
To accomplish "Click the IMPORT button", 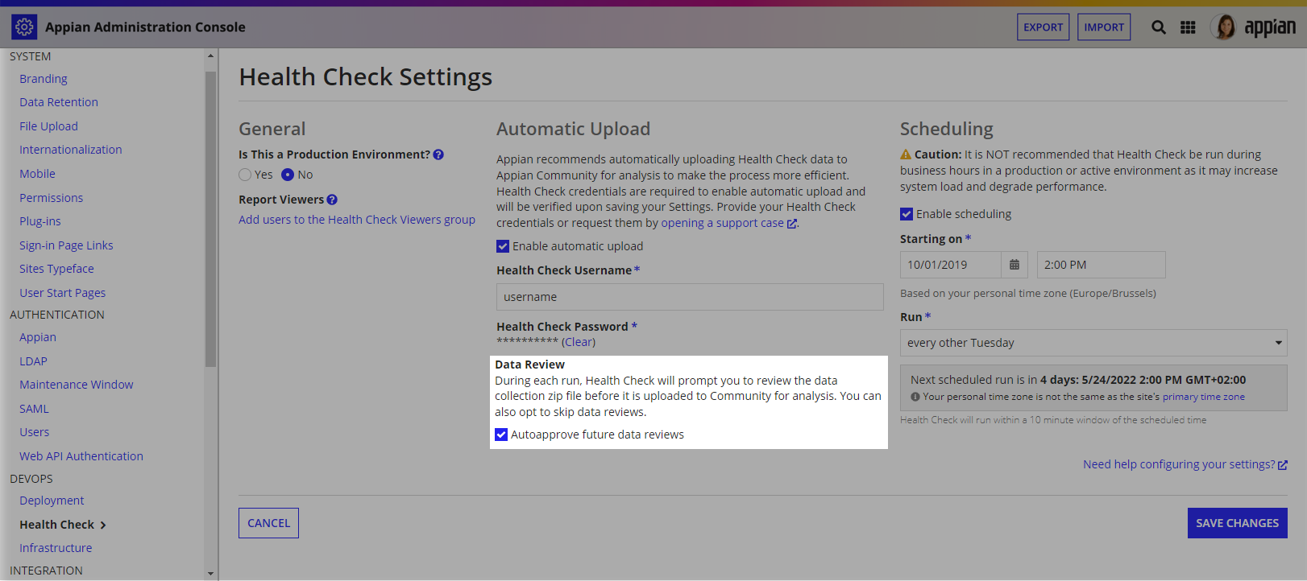I will (1104, 27).
